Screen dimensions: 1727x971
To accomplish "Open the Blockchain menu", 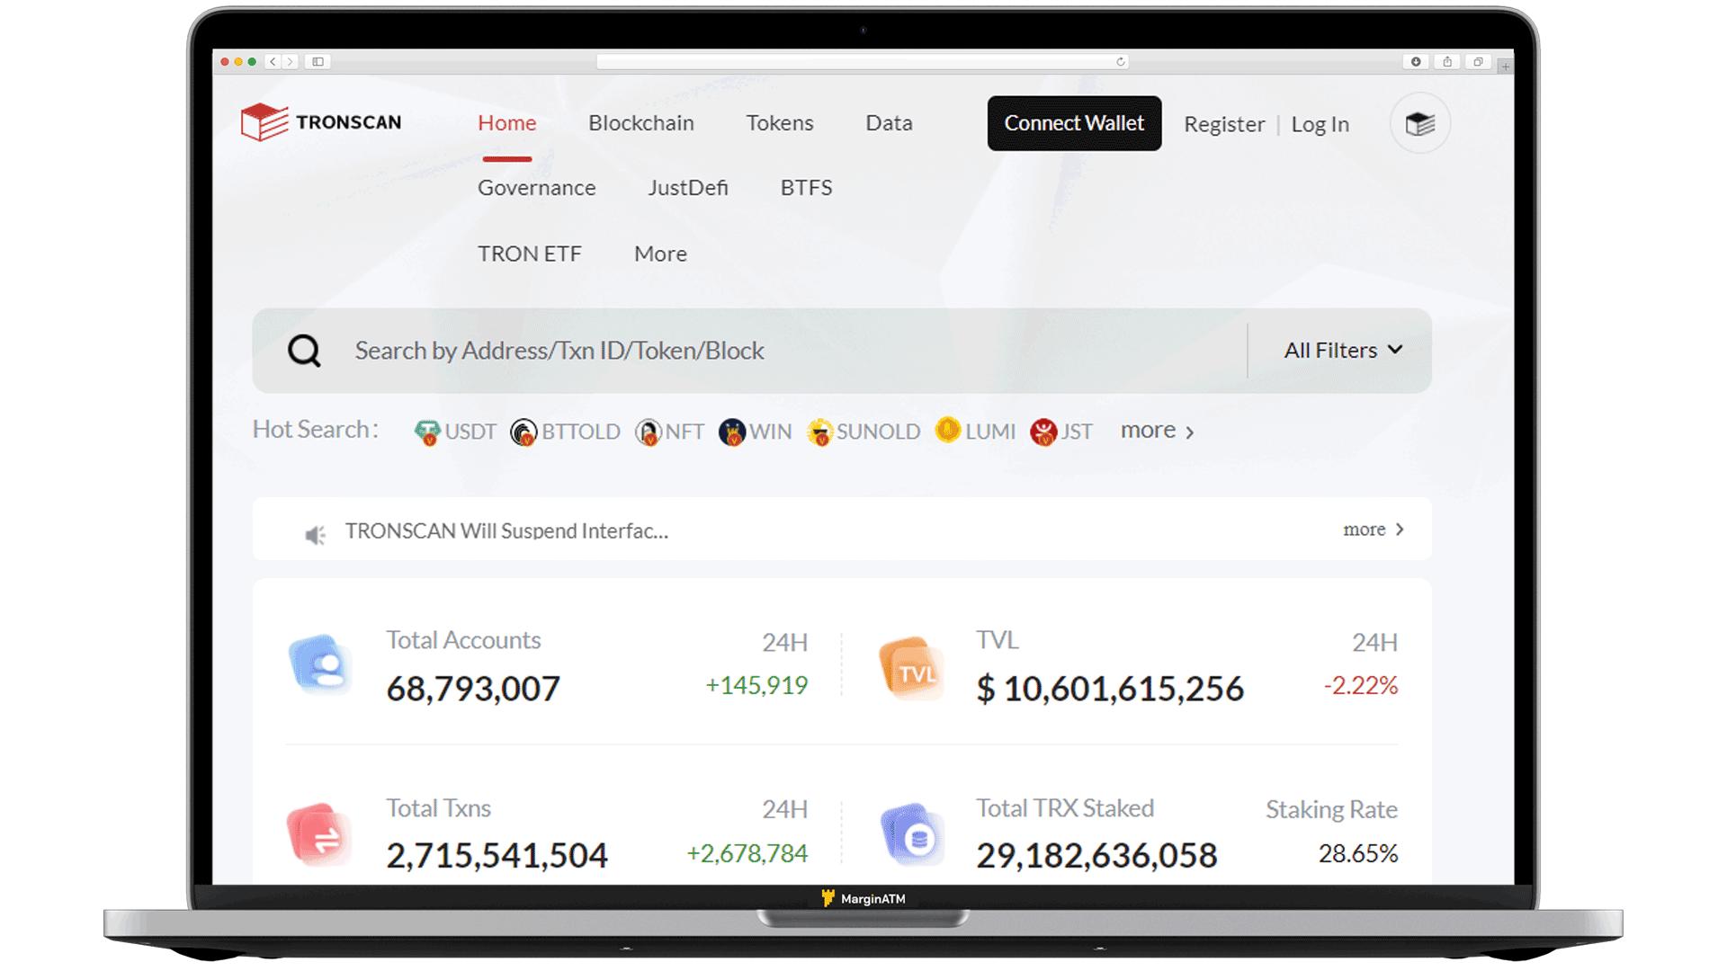I will (641, 123).
